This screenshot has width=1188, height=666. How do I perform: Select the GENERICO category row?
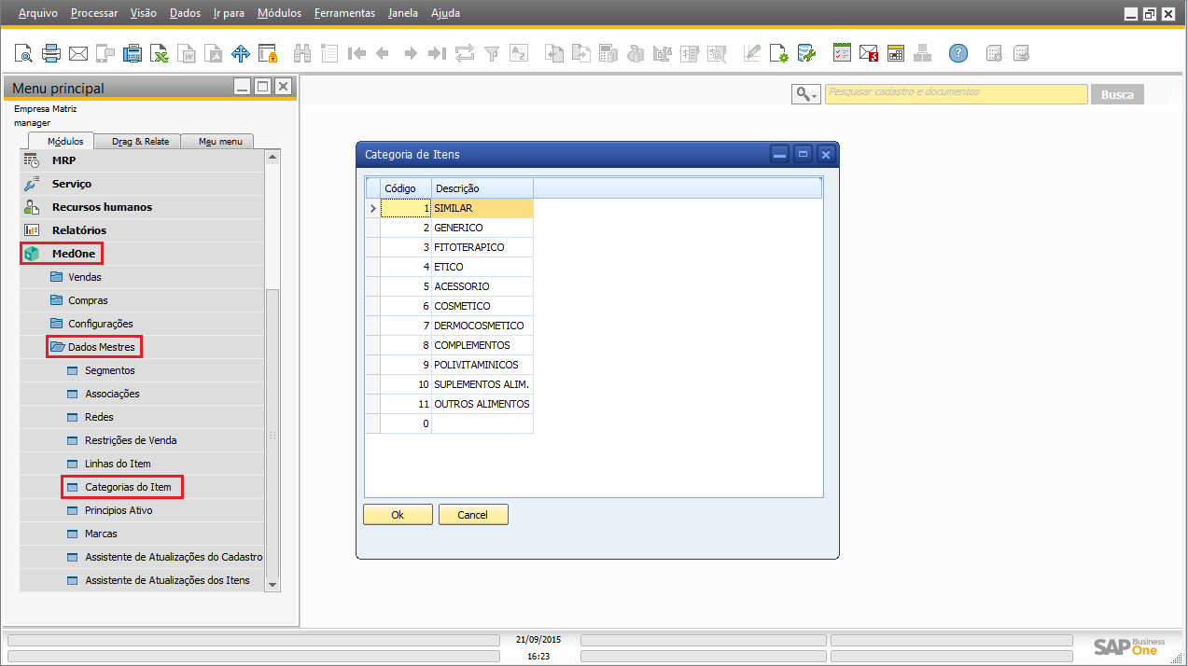(449, 228)
